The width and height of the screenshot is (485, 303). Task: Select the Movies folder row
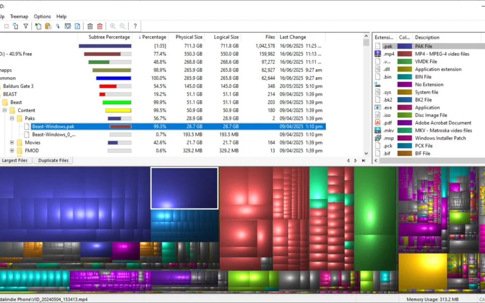pos(162,142)
